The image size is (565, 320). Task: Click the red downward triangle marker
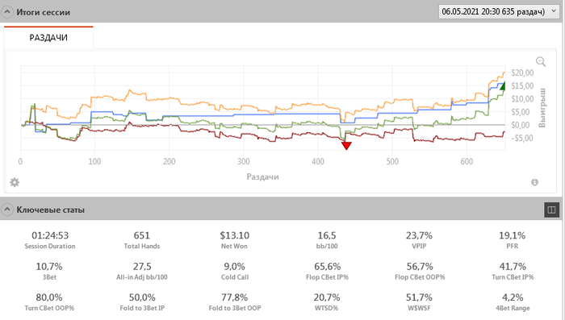coord(346,145)
